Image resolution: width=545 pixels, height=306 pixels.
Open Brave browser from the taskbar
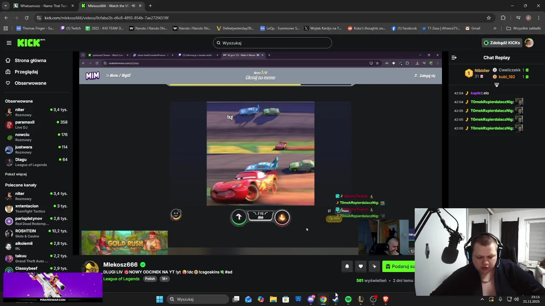click(386, 299)
